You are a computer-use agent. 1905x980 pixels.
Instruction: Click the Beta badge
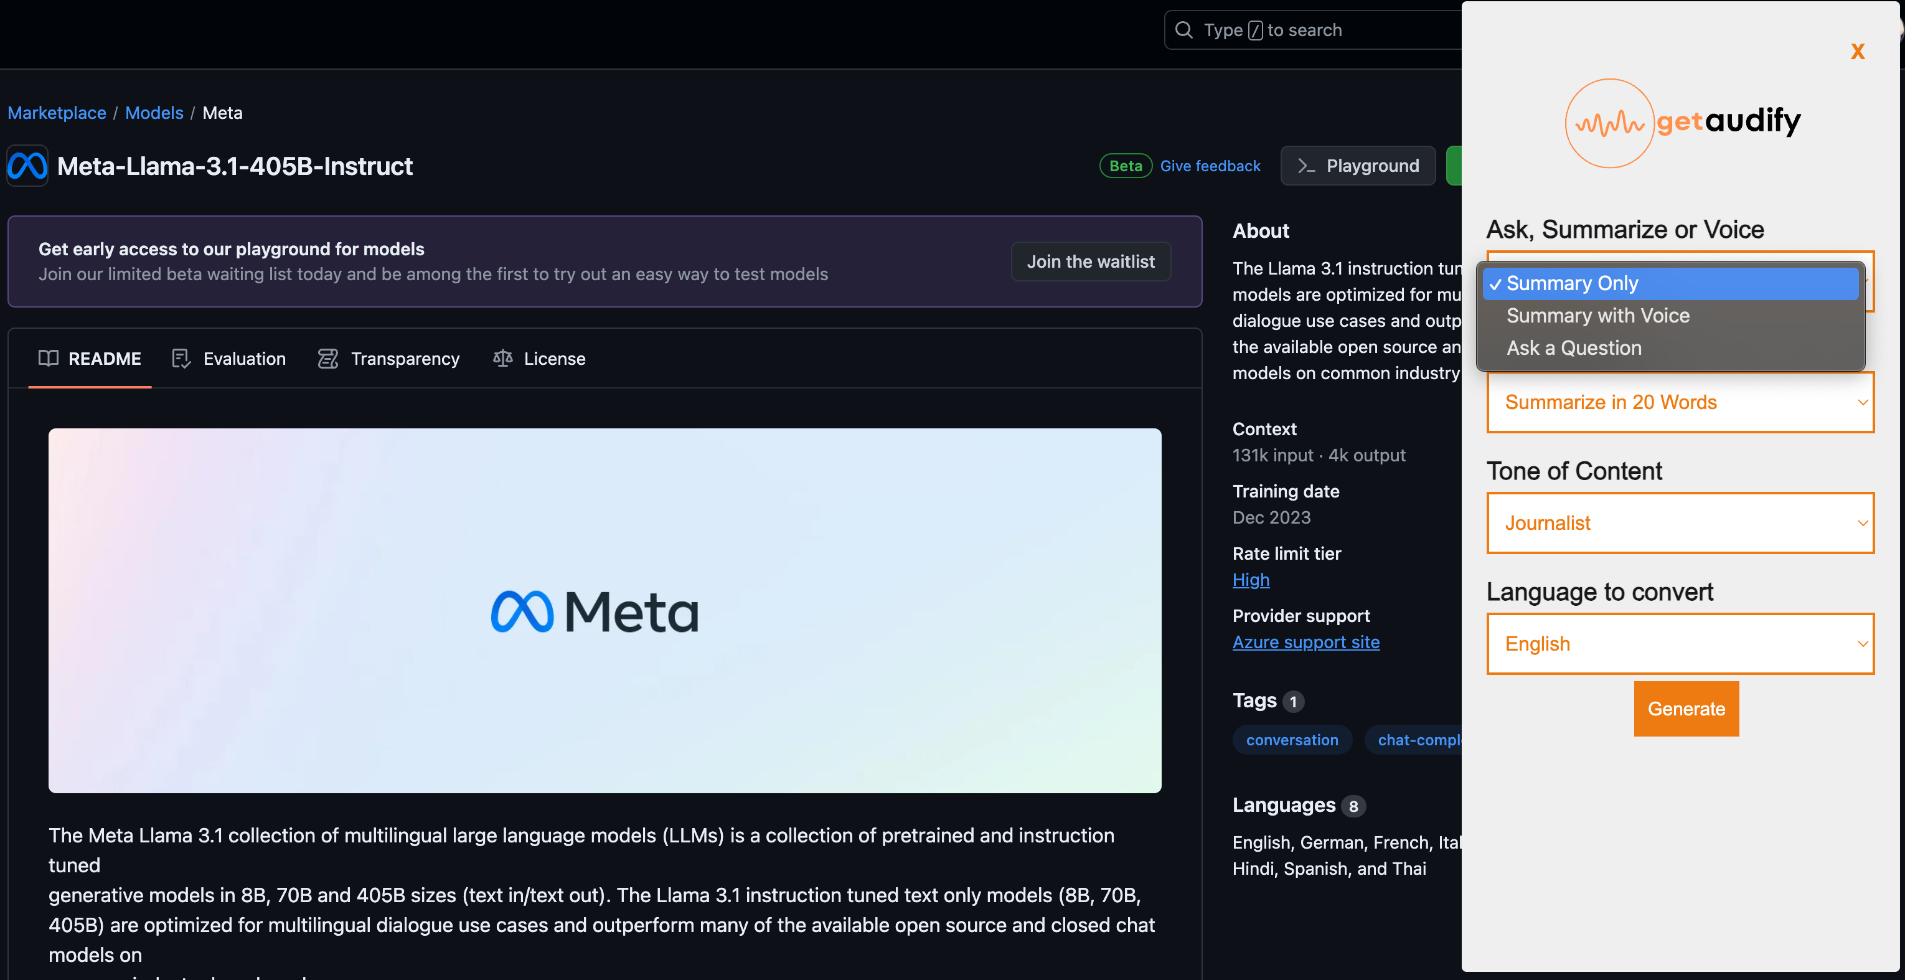(x=1126, y=166)
